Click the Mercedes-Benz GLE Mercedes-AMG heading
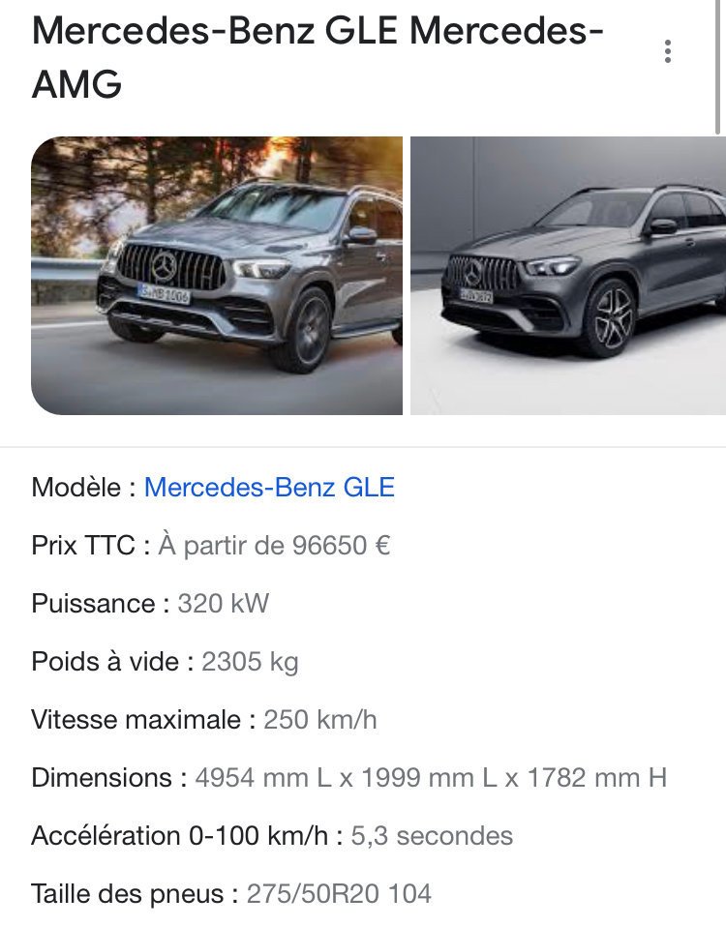The width and height of the screenshot is (726, 927). coord(318,57)
